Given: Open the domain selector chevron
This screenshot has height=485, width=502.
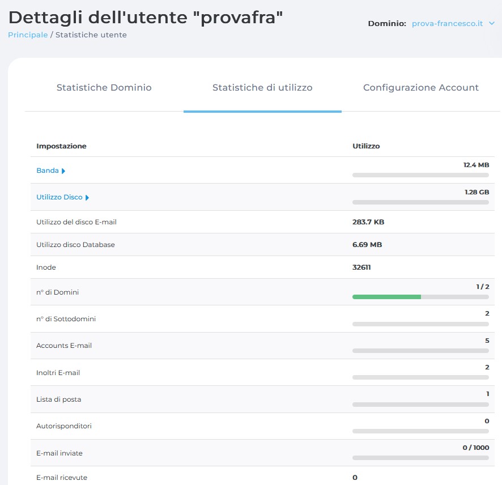Looking at the screenshot, I should (x=491, y=24).
